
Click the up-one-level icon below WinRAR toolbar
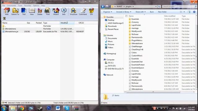point(4,18)
